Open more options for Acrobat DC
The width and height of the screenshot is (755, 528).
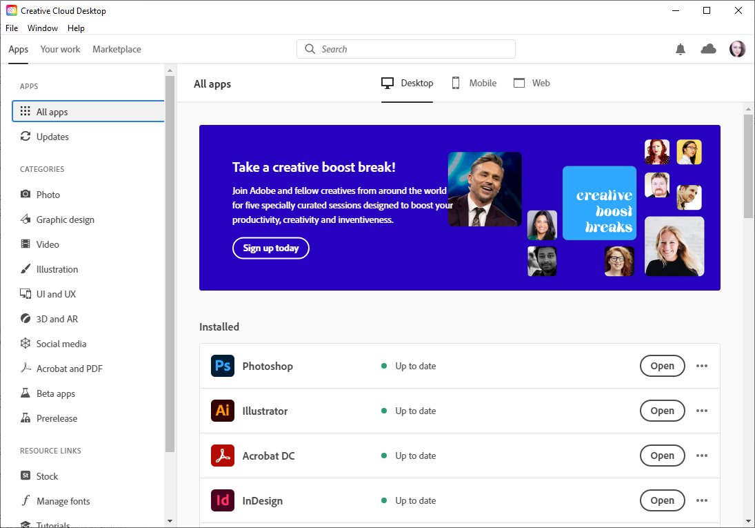coord(701,456)
